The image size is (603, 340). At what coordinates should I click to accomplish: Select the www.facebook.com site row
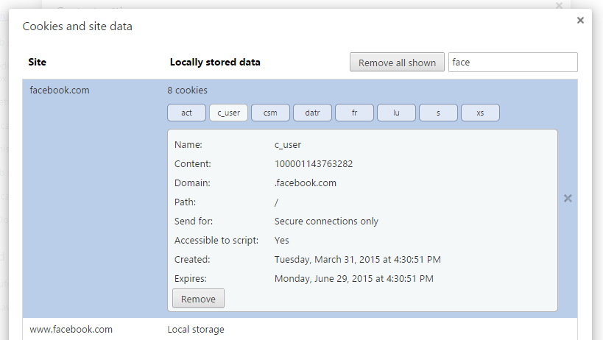pyautogui.click(x=300, y=329)
